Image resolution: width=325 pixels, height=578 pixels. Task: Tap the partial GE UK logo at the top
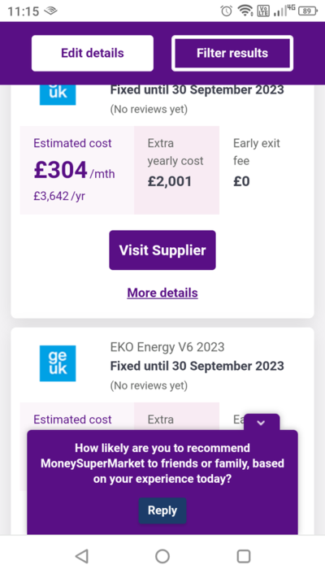click(x=58, y=95)
